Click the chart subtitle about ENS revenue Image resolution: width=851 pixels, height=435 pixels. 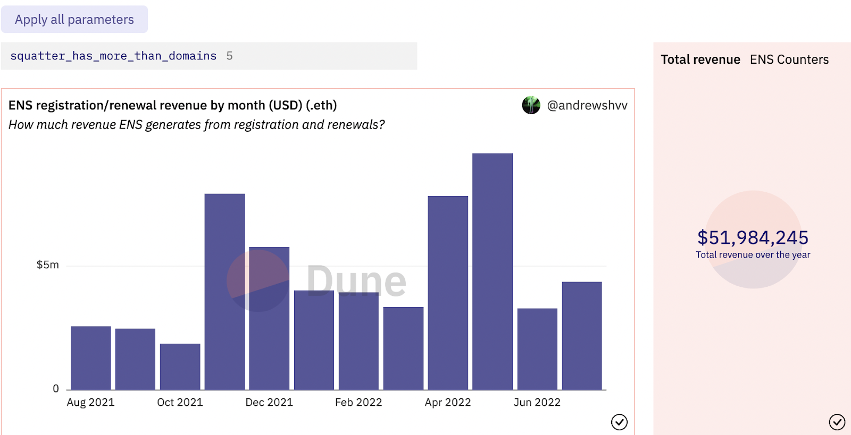(x=196, y=125)
